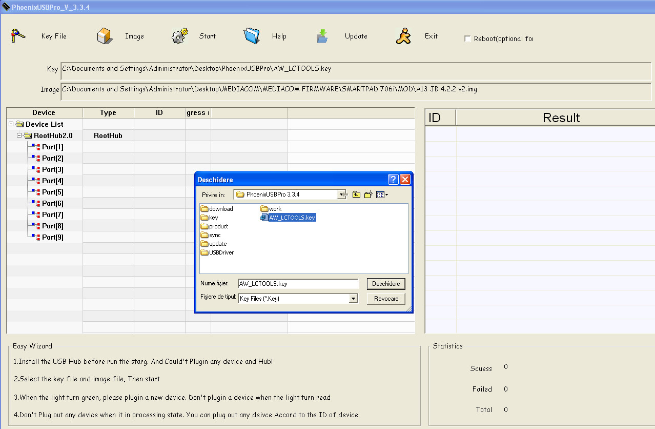Click the Image path field
Image resolution: width=655 pixels, height=429 pixels.
356,91
